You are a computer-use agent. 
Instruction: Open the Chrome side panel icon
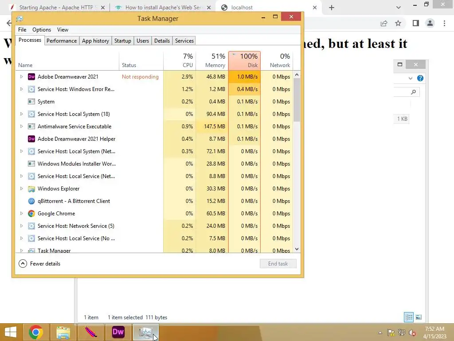pyautogui.click(x=416, y=23)
